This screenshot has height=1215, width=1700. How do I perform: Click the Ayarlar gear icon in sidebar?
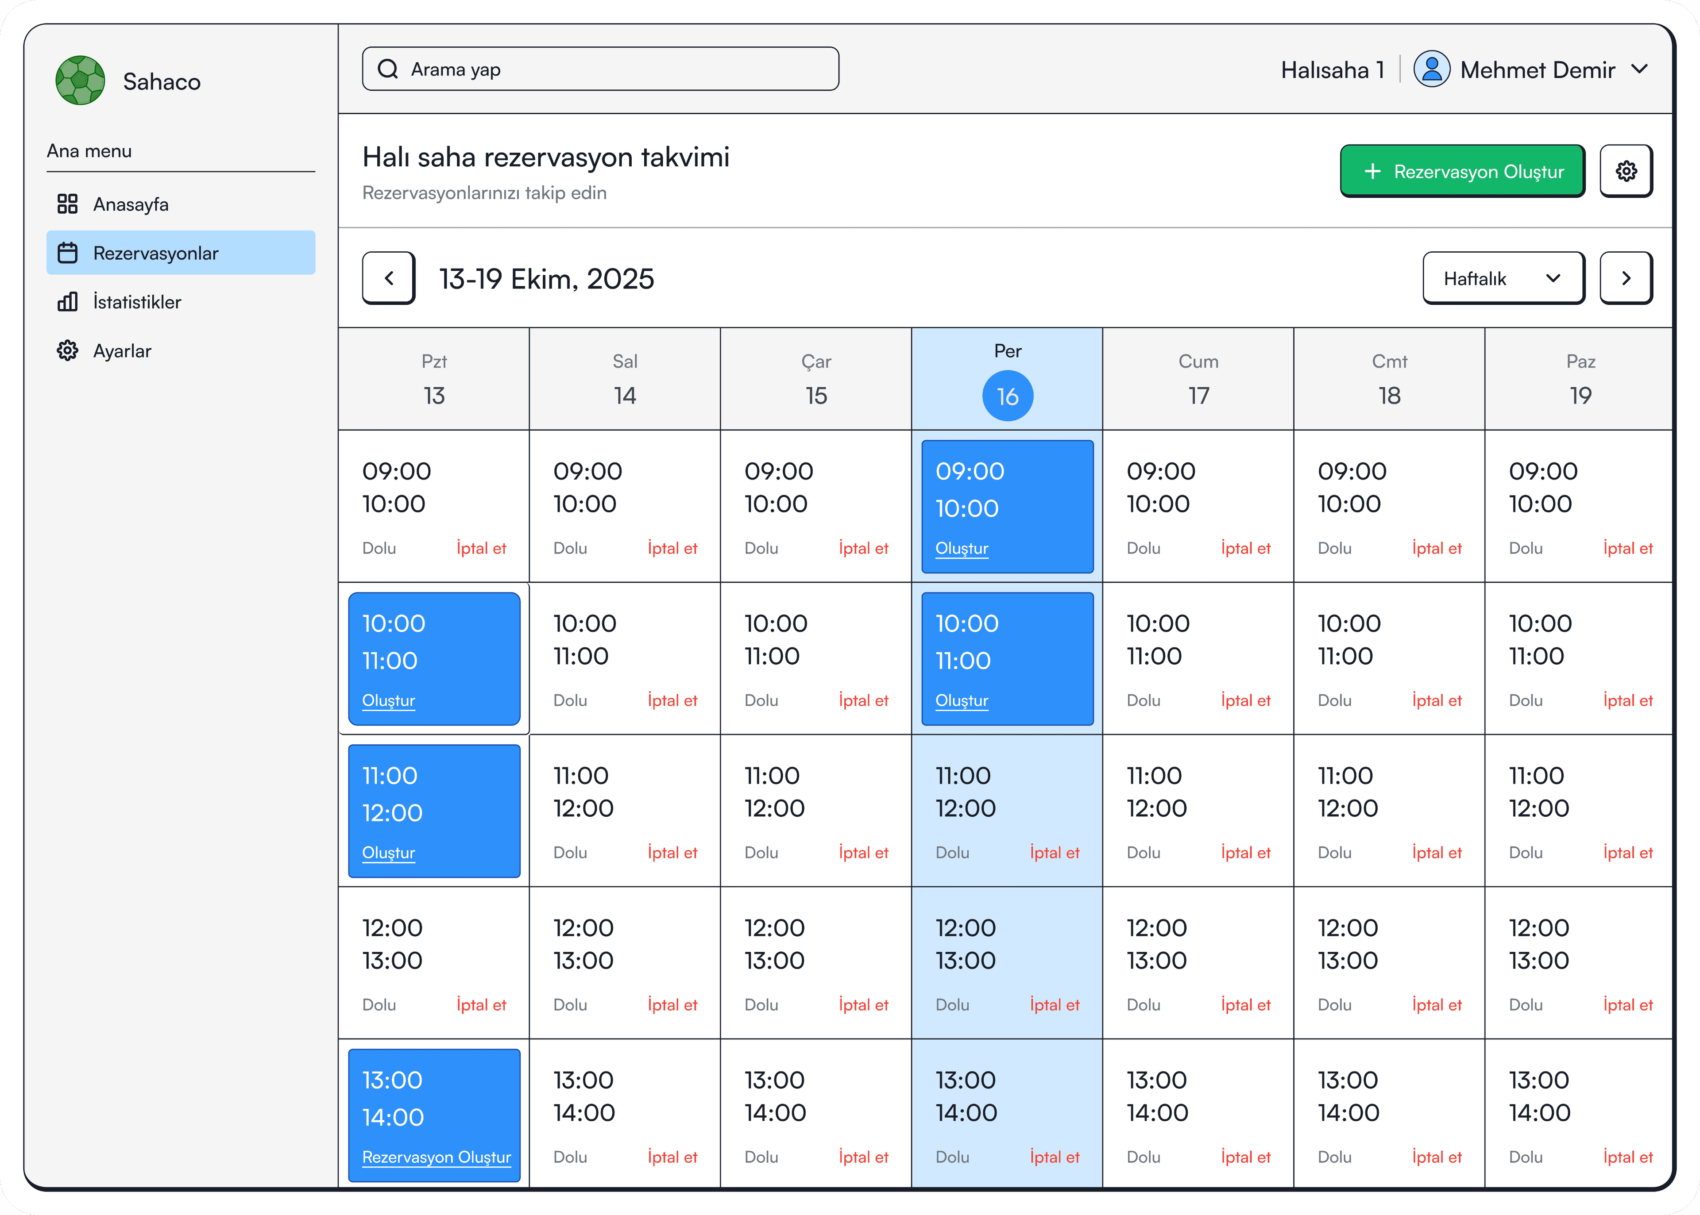67,350
